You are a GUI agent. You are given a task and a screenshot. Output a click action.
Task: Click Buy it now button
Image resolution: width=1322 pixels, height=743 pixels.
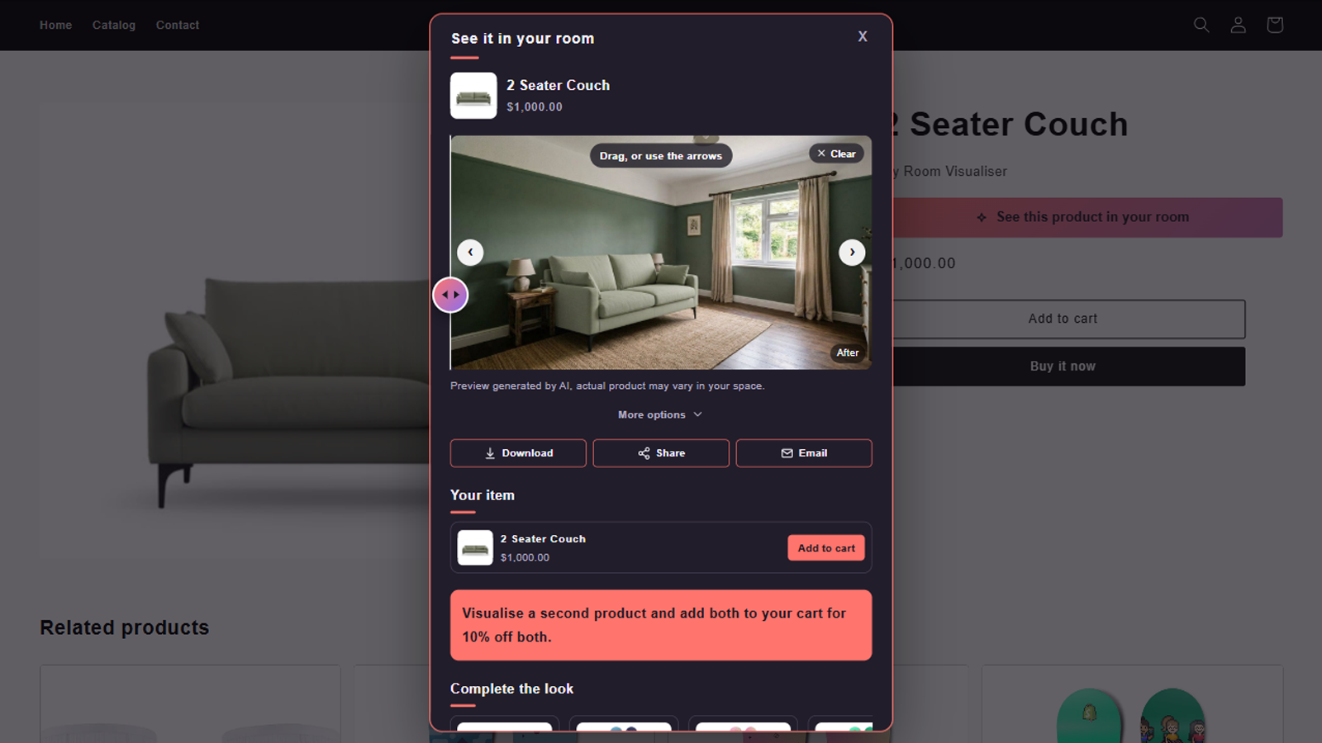1068,367
